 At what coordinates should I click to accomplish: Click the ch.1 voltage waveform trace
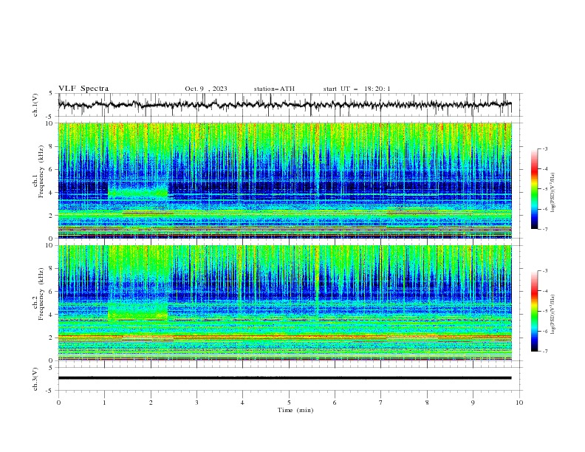click(x=284, y=105)
